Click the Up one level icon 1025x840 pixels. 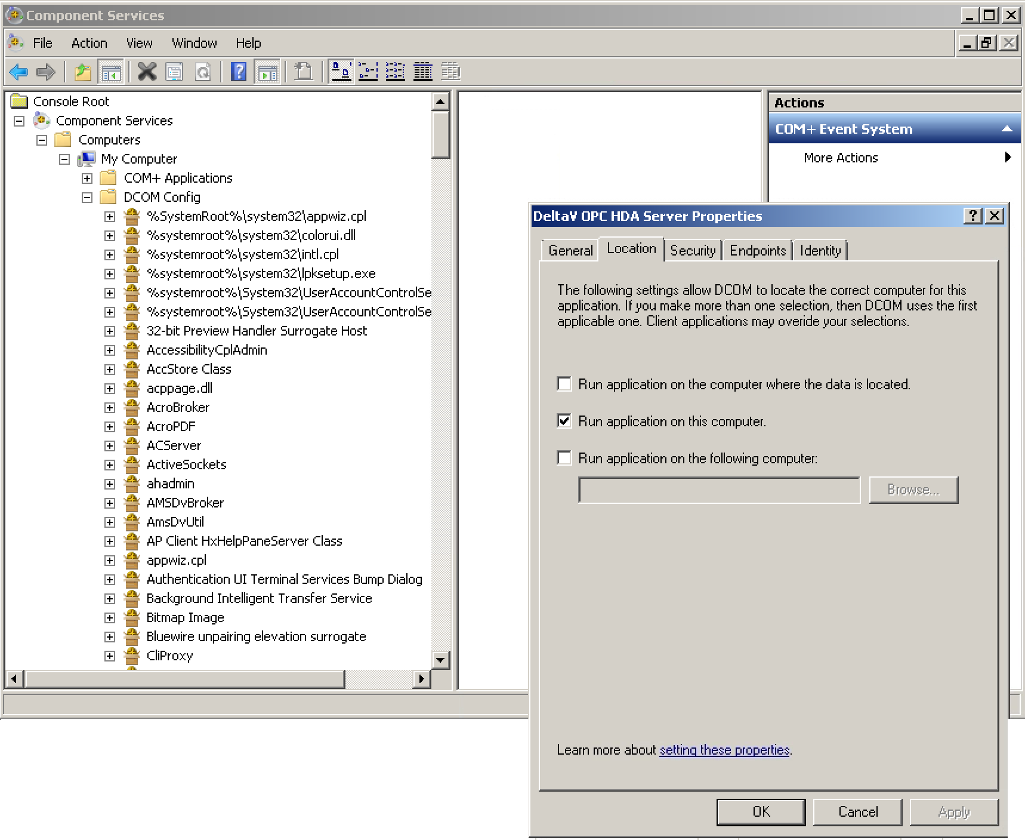(x=82, y=72)
